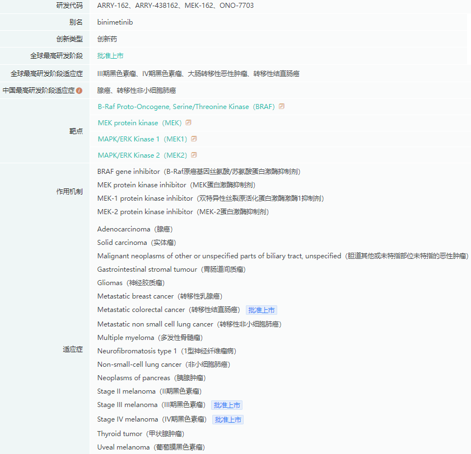
Task: Click Non-small-cell lung cancer (非小细胞肺癌) indication
Action: [x=164, y=365]
